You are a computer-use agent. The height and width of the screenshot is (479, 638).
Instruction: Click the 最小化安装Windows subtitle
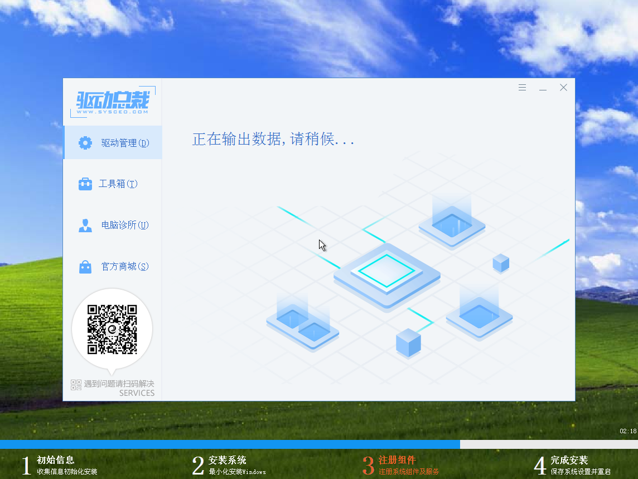pos(237,472)
